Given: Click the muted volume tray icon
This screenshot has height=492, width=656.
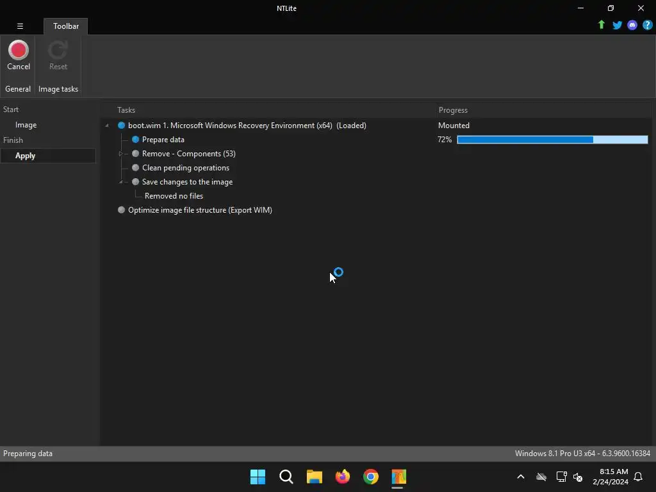Looking at the screenshot, I should tap(578, 477).
